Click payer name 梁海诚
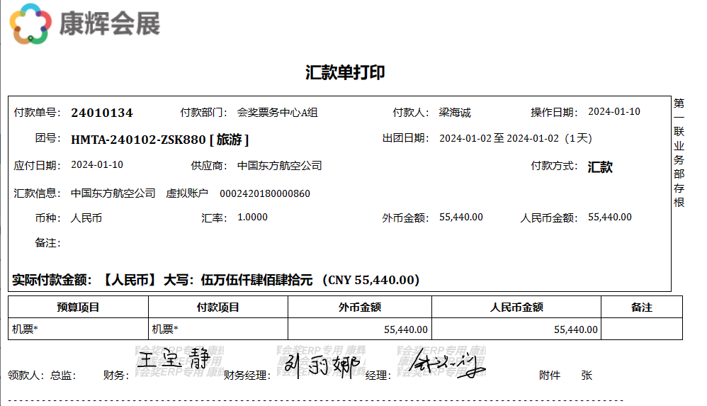The height and width of the screenshot is (406, 707). click(x=455, y=112)
